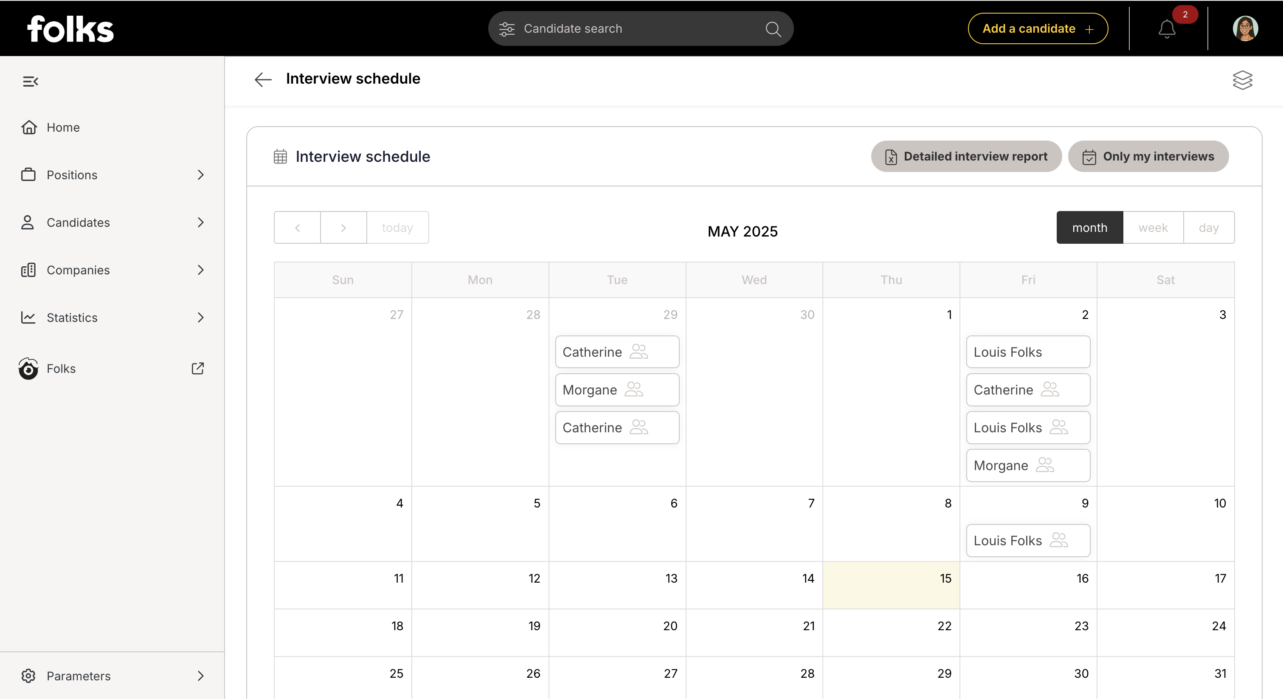Click Add a candidate button
Screen dimensions: 1283x699
(1038, 28)
